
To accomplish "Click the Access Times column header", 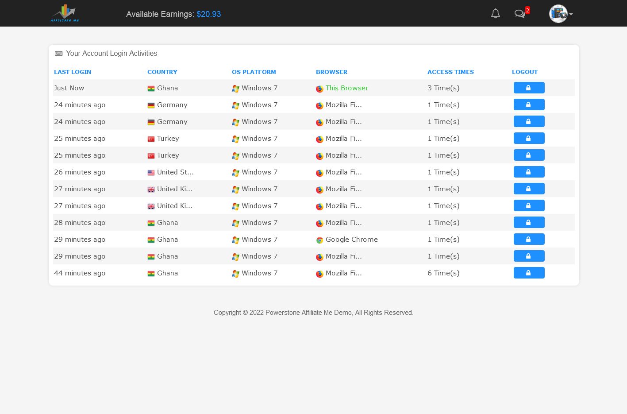I will pos(450,72).
